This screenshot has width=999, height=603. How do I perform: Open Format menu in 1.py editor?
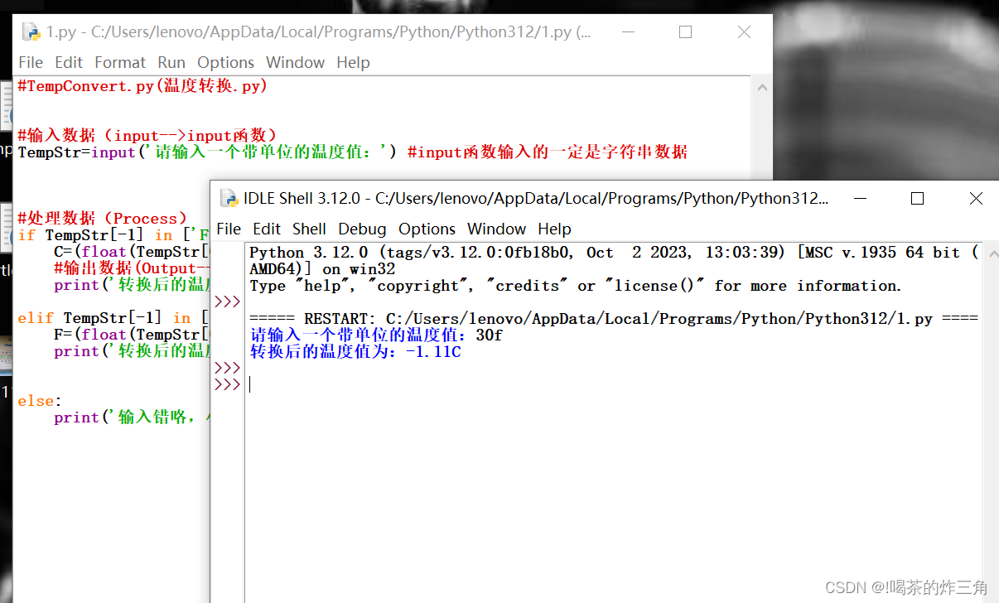[x=120, y=63]
